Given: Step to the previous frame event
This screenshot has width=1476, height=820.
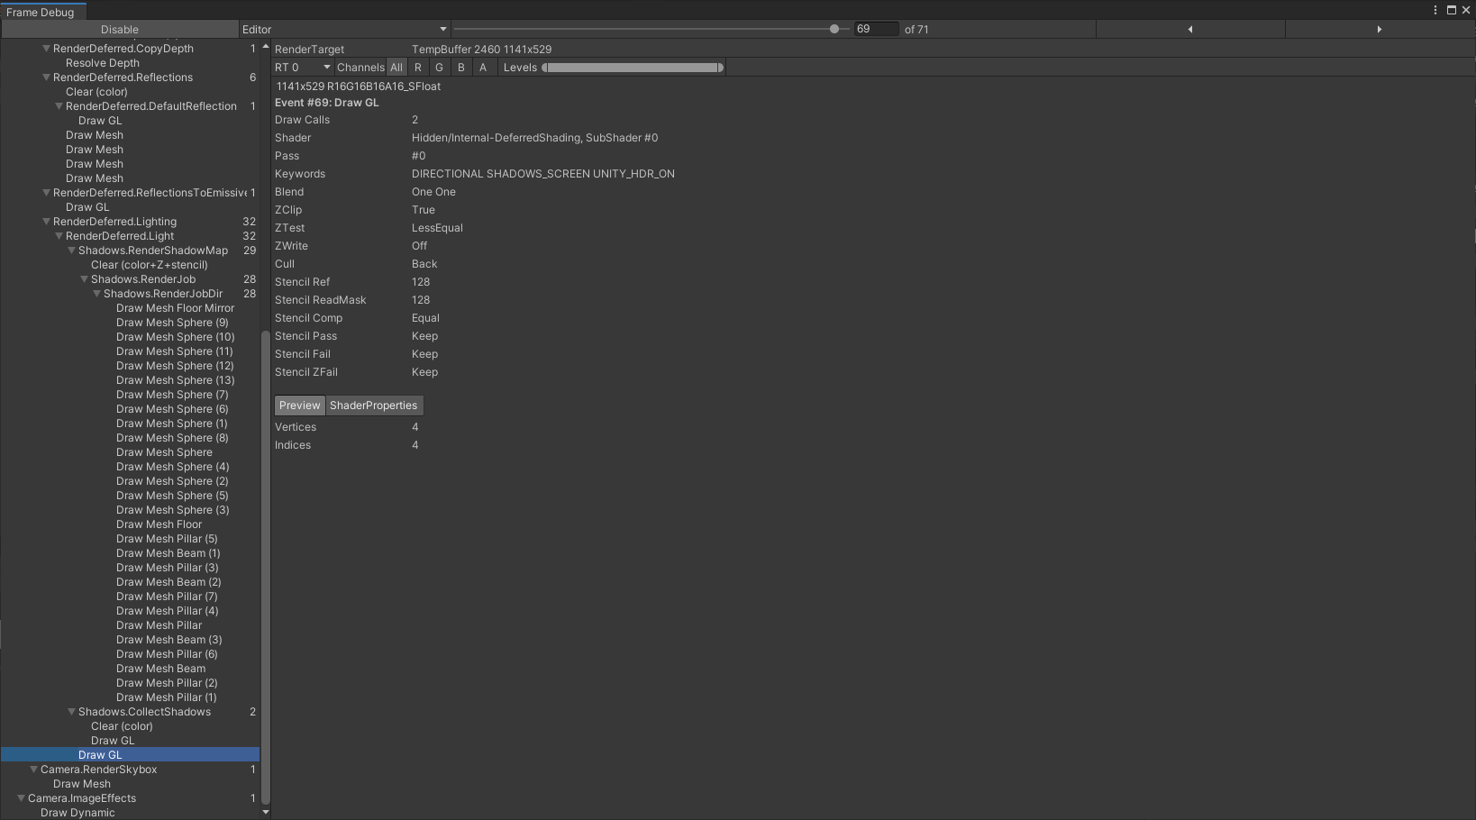Looking at the screenshot, I should coord(1189,30).
